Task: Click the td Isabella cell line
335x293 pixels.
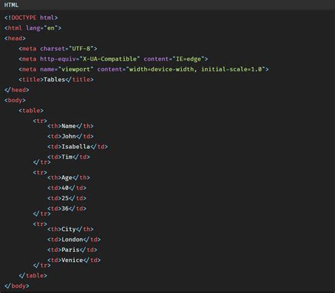Action: 78,147
